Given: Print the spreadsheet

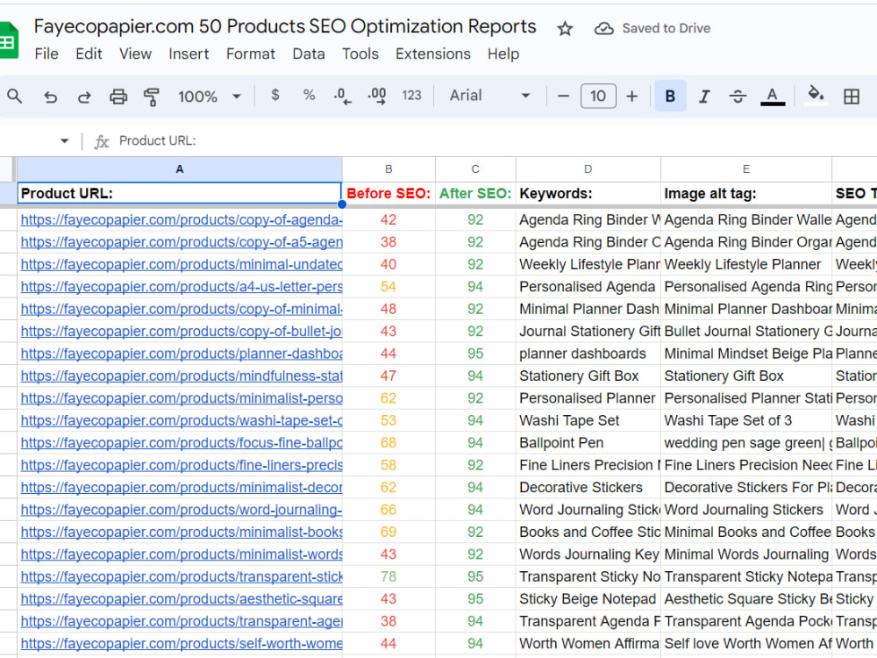Looking at the screenshot, I should pos(118,97).
